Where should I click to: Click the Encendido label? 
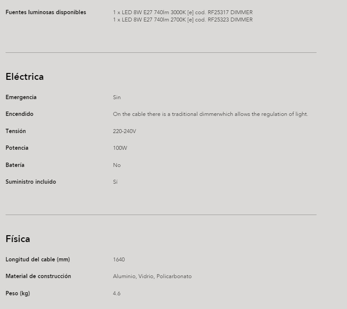19,114
